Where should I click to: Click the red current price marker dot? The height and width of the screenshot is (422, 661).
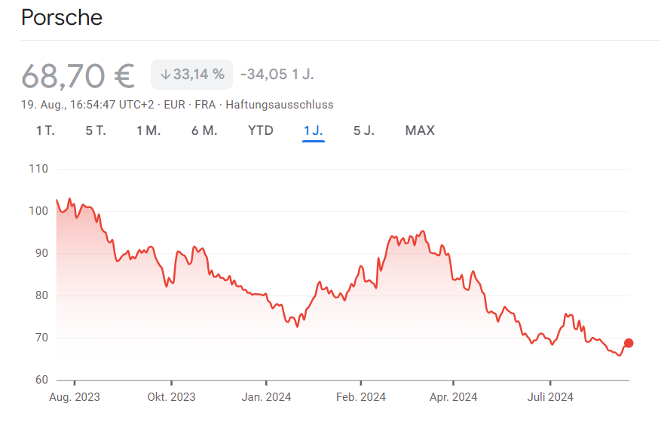pyautogui.click(x=629, y=343)
